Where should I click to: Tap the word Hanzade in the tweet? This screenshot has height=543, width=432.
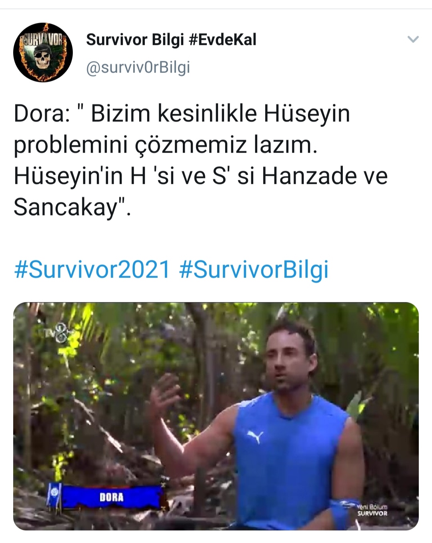[309, 176]
